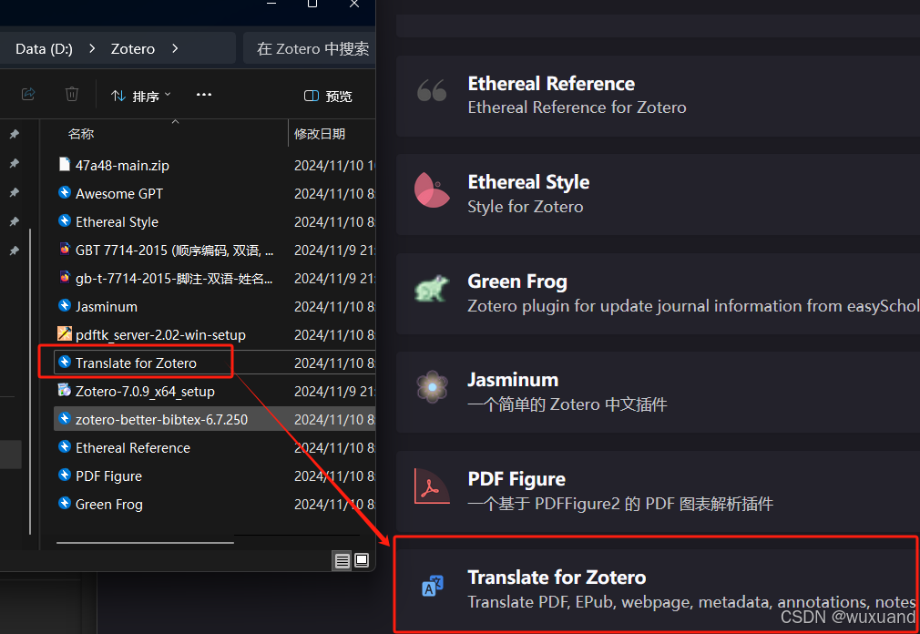The image size is (920, 634).
Task: Select the GBT 7714-2015 顺序编码 file icon
Action: pos(65,249)
